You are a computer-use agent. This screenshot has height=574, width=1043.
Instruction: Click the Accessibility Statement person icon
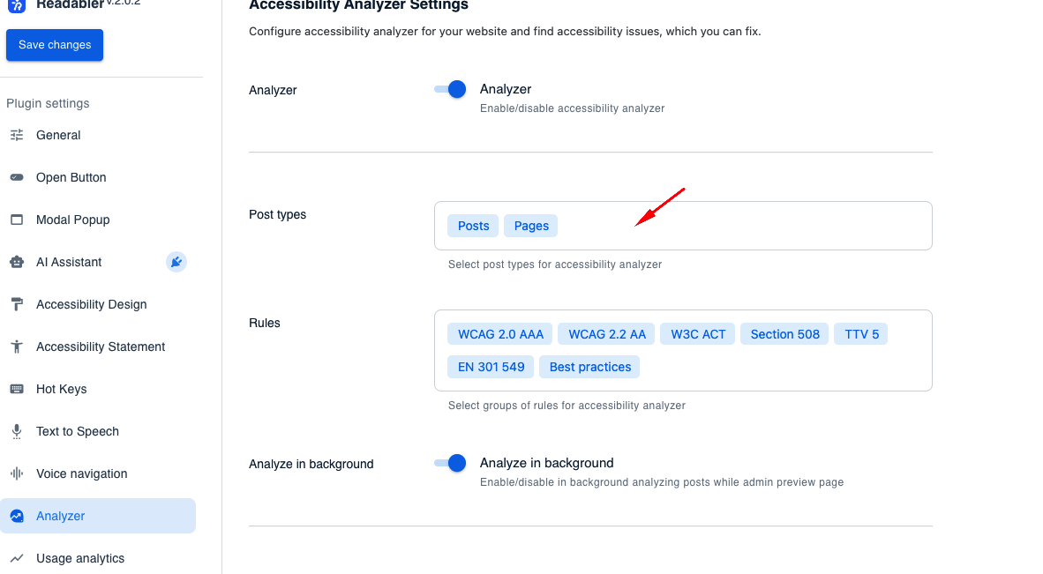[17, 347]
